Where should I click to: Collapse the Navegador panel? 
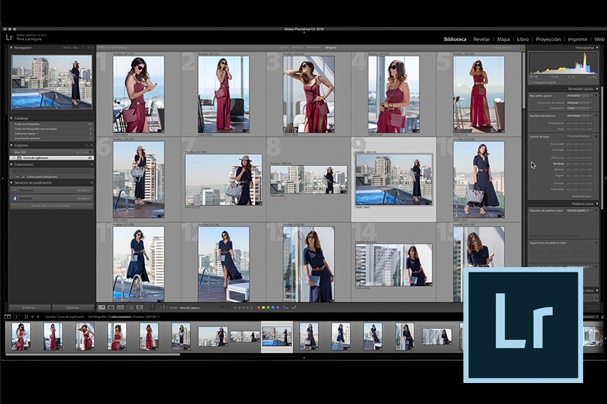11,48
